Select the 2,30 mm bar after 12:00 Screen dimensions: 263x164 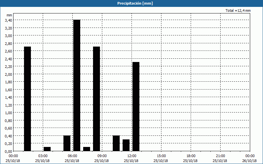[x=136, y=107]
